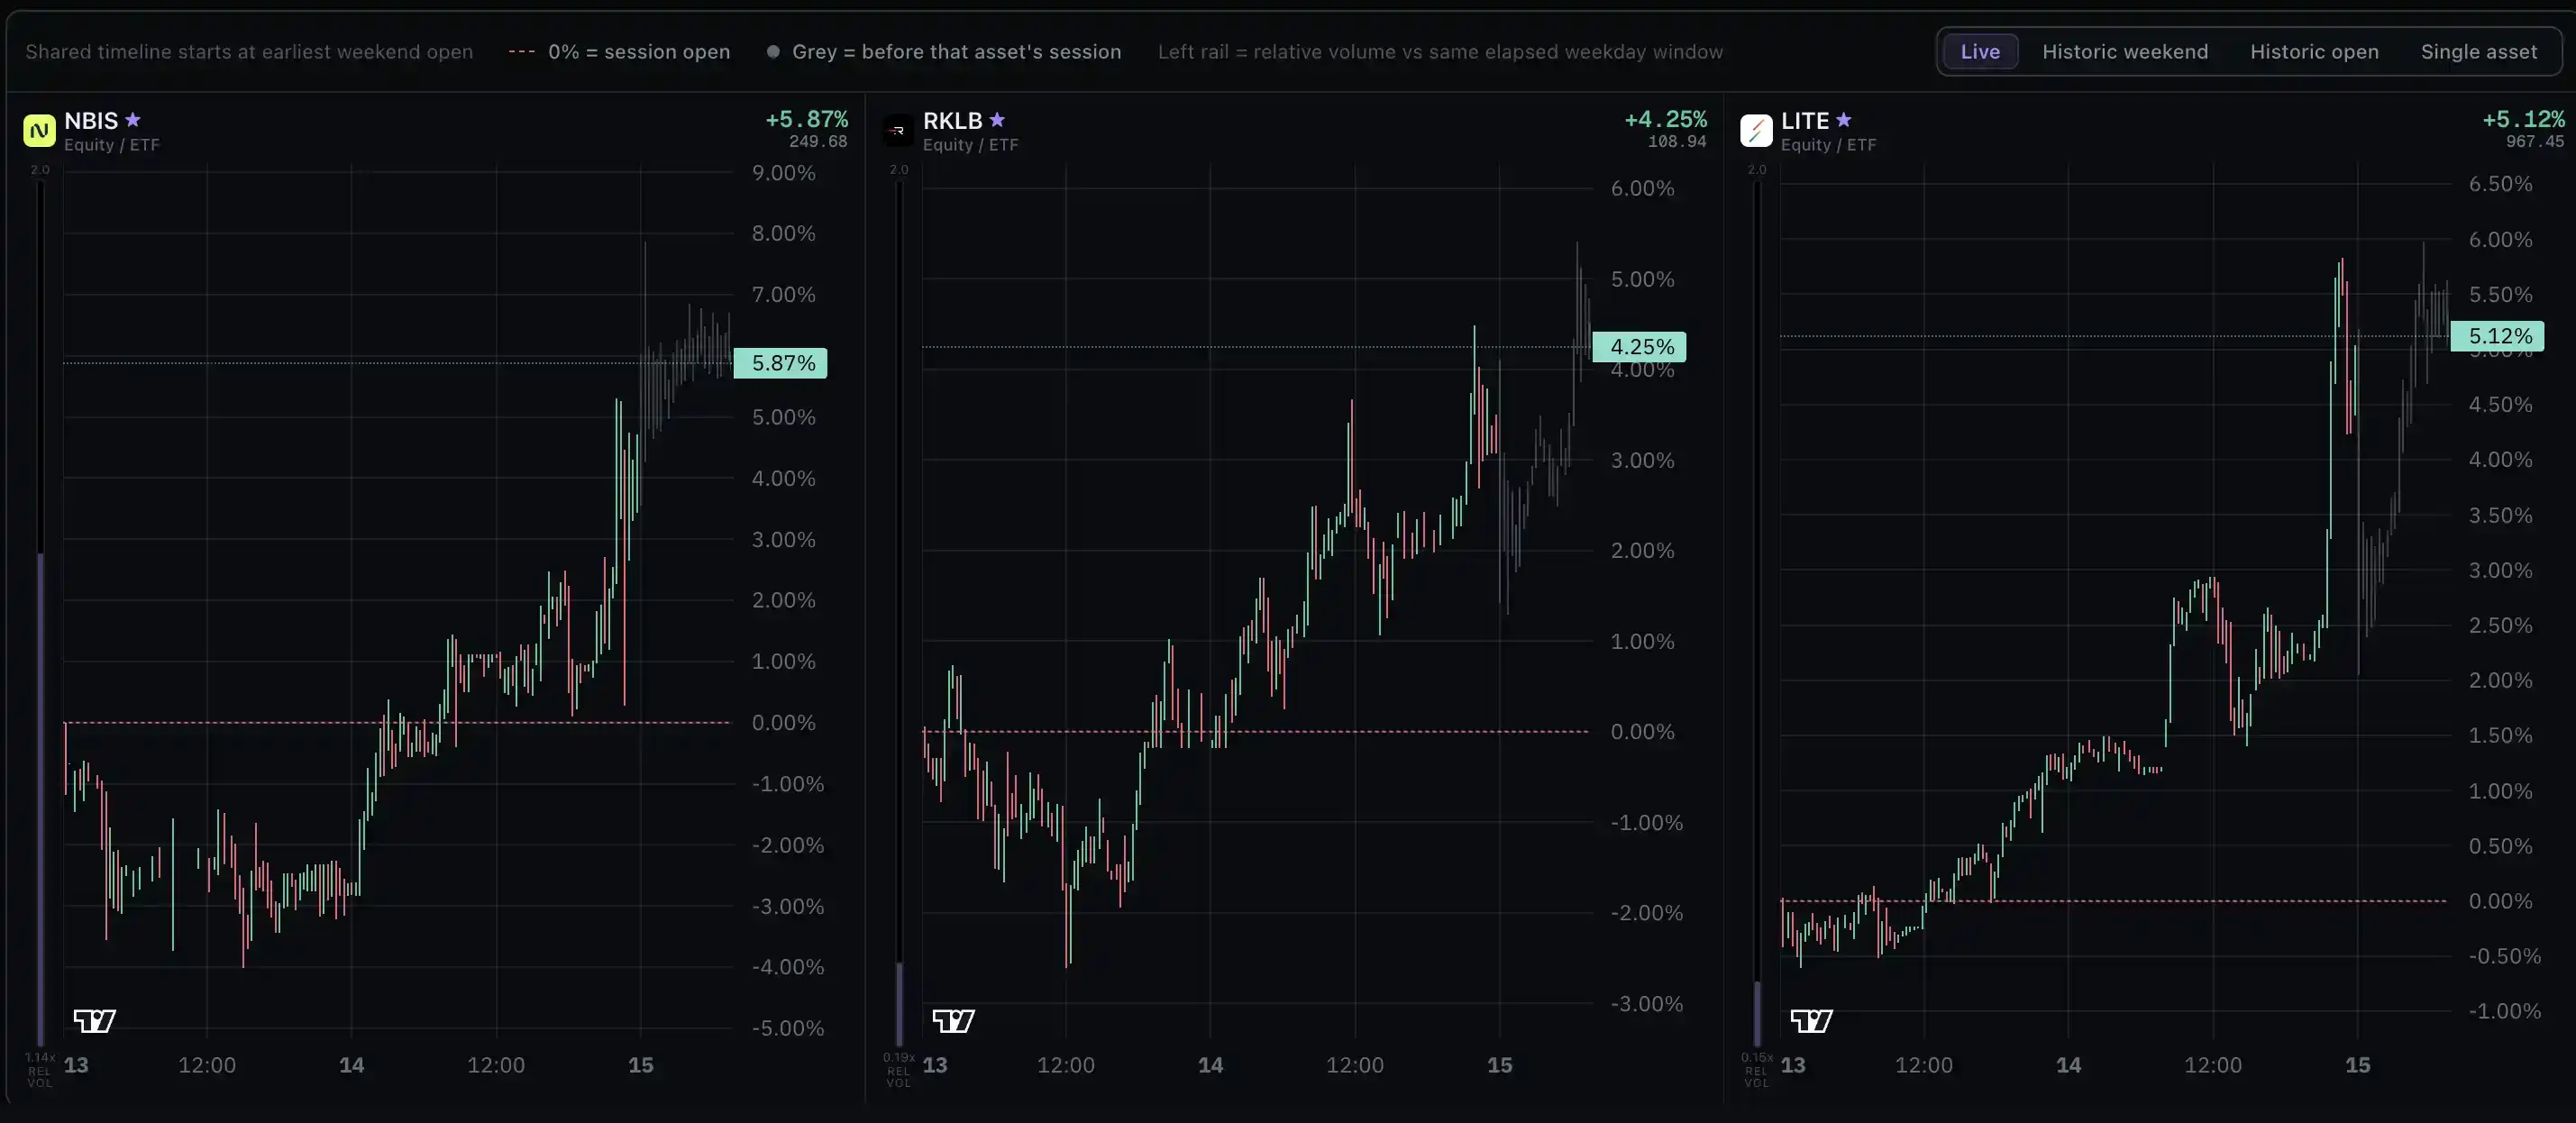Toggle the favorite star next to NBIS
The height and width of the screenshot is (1123, 2576).
(133, 120)
